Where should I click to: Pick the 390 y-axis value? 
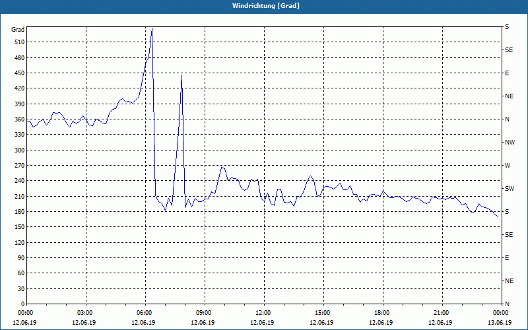point(19,104)
